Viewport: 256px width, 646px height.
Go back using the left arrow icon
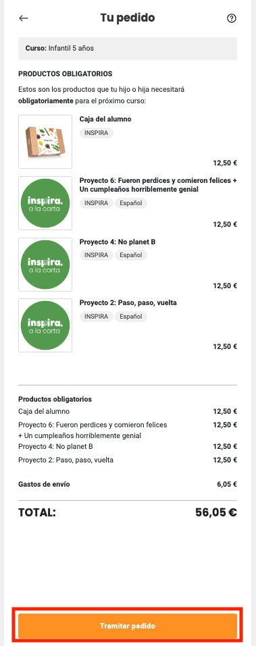point(24,18)
